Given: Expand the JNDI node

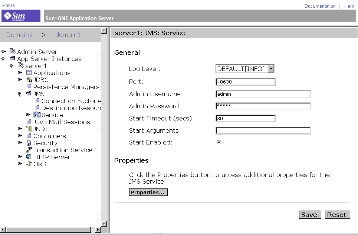Looking at the screenshot, I should (20, 129).
